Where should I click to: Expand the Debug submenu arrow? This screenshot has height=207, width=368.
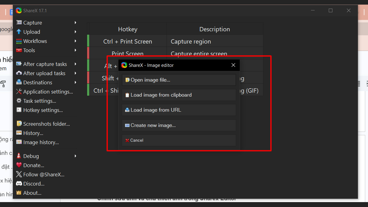75,156
